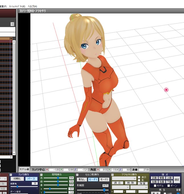
Task: Collapse the アクセサリ操作 panel with its minus icon
Action: tap(112, 175)
